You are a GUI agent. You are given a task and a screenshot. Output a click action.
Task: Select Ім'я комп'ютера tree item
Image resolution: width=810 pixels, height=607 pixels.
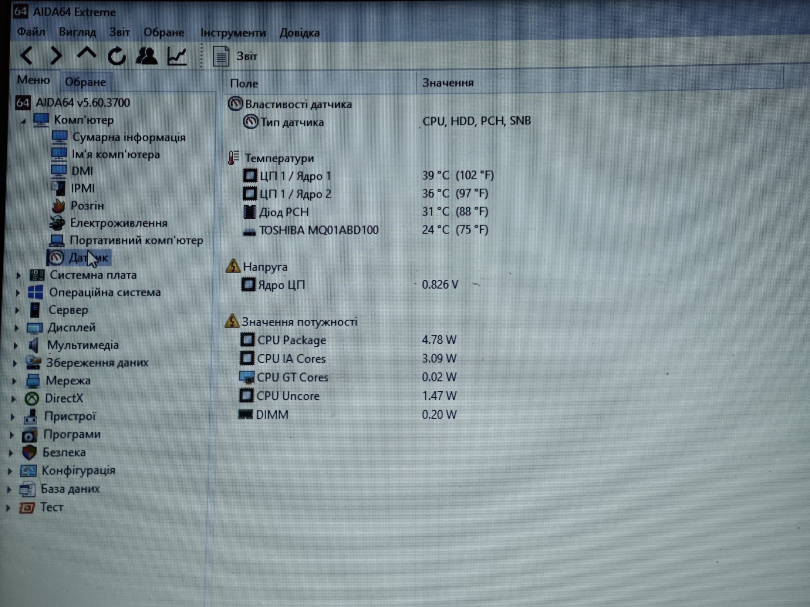116,155
